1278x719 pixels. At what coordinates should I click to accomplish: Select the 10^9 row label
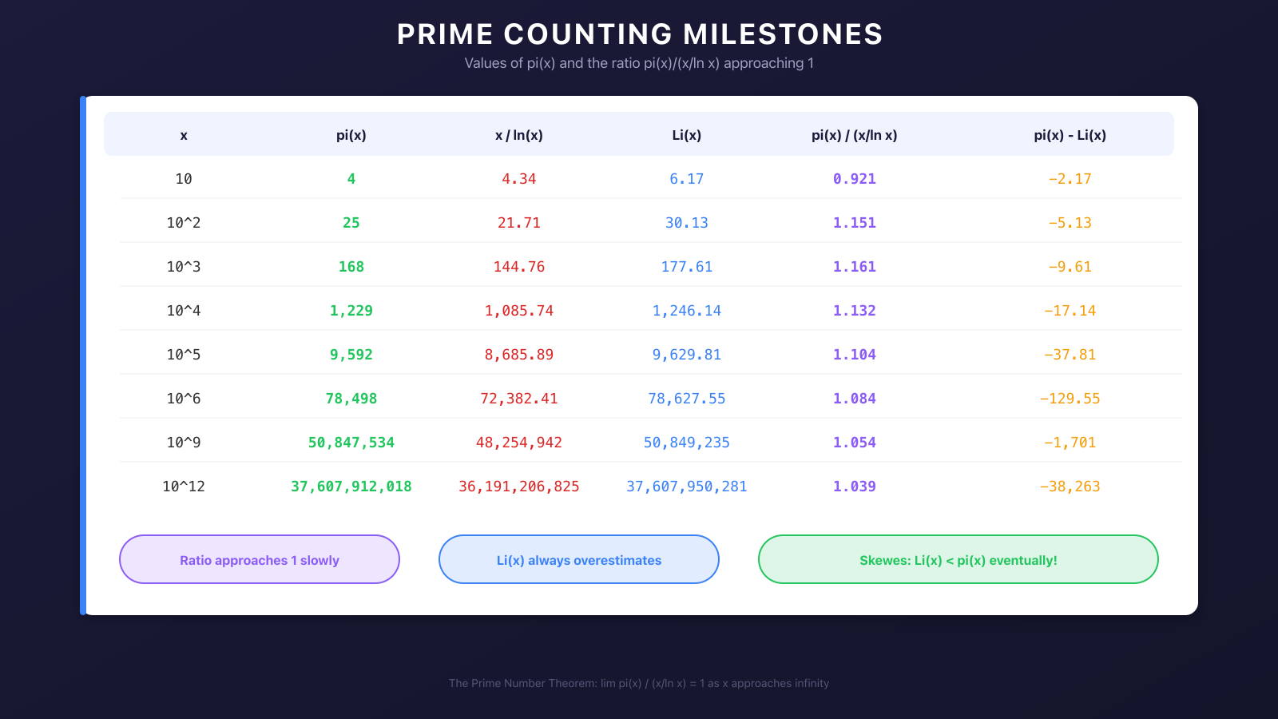click(184, 443)
